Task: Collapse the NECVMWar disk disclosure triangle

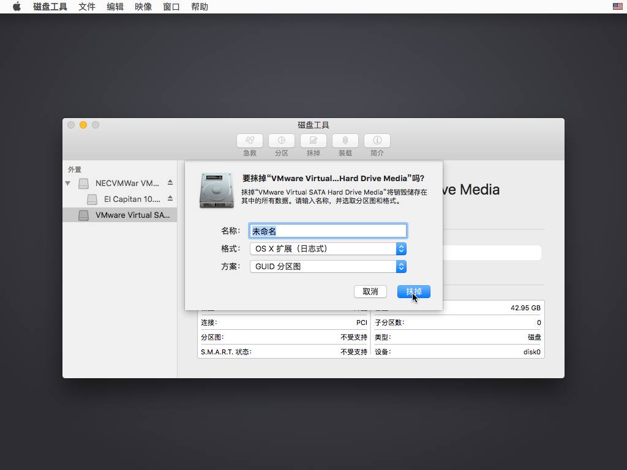Action: pos(67,184)
